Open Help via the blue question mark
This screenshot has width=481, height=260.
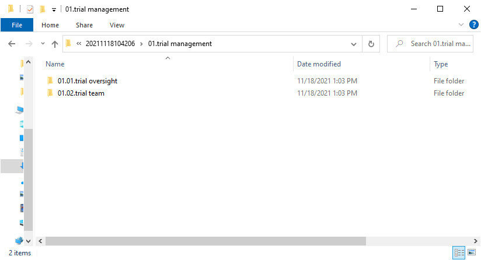click(473, 24)
